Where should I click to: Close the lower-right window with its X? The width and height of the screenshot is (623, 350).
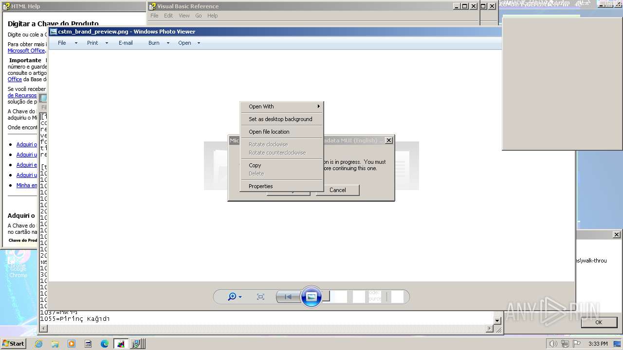pyautogui.click(x=616, y=234)
